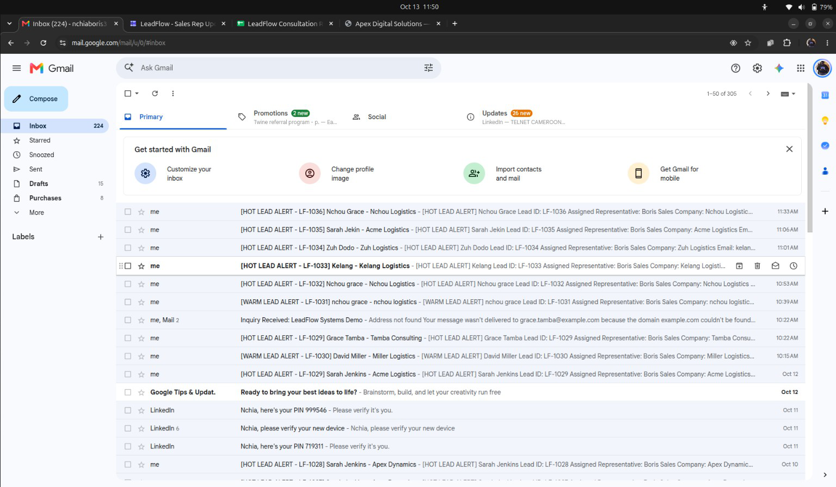Go to newer messages page arrow

(750, 94)
